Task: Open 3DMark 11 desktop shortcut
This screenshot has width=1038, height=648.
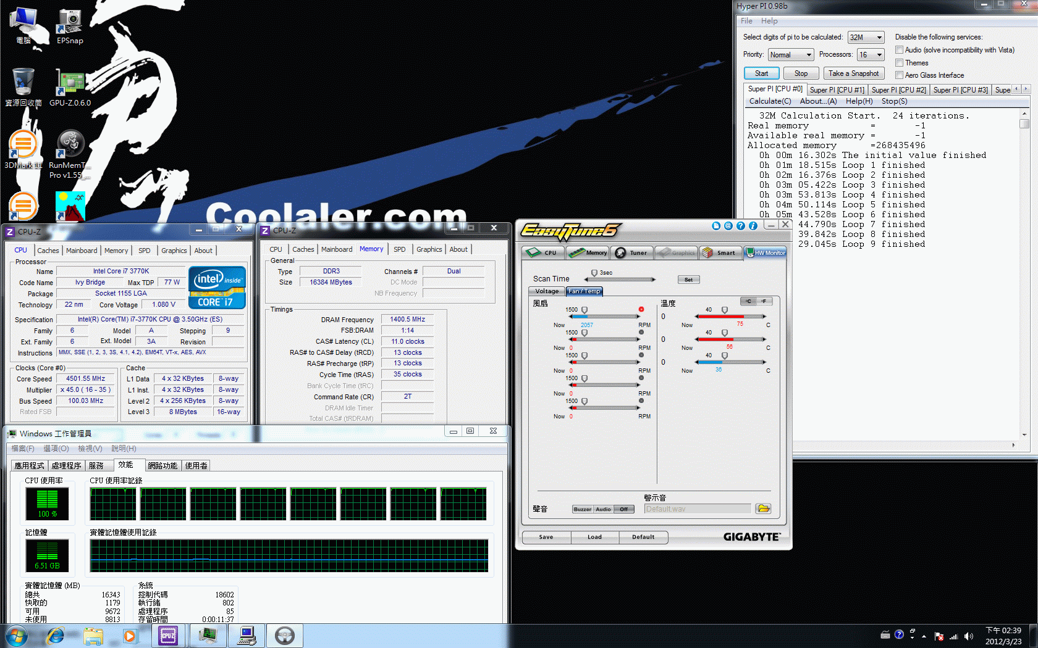Action: click(23, 149)
